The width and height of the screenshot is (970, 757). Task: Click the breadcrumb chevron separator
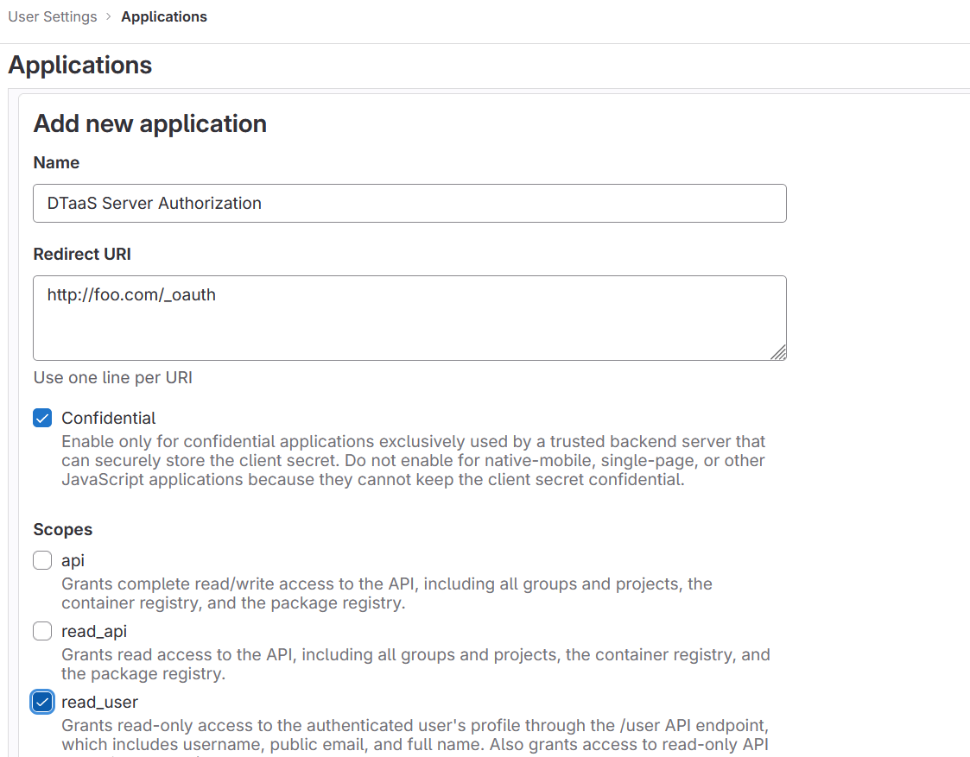click(x=107, y=16)
